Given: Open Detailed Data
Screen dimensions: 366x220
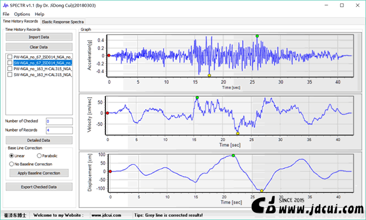Looking at the screenshot, I should [x=39, y=140].
